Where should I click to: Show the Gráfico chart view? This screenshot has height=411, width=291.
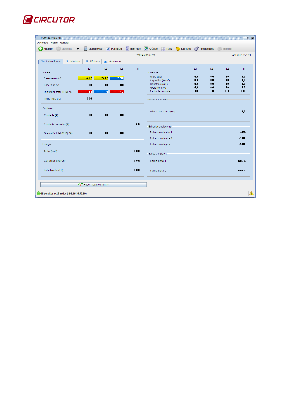(151, 49)
